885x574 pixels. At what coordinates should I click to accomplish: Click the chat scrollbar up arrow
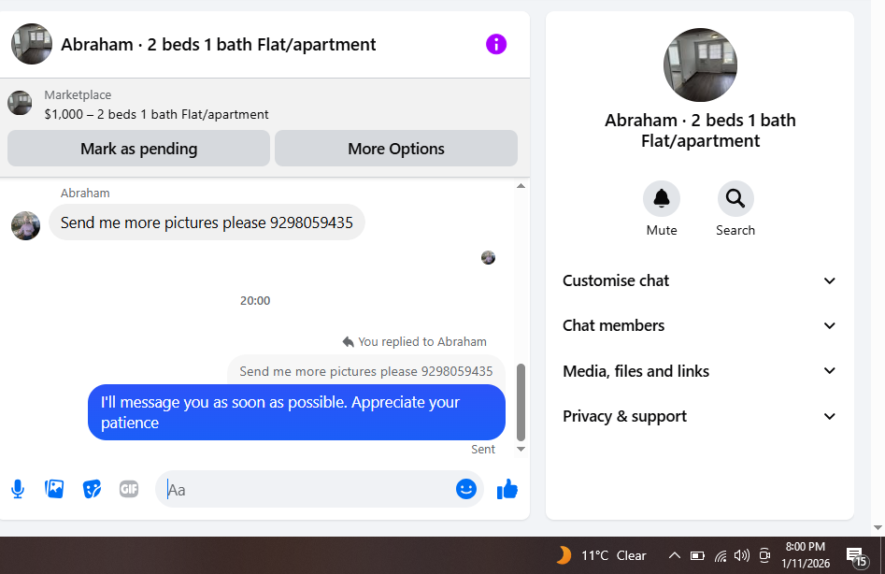[521, 186]
